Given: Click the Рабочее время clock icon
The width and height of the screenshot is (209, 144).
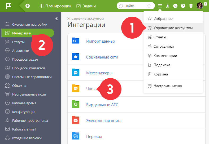Looking at the screenshot, I should click(x=7, y=103).
